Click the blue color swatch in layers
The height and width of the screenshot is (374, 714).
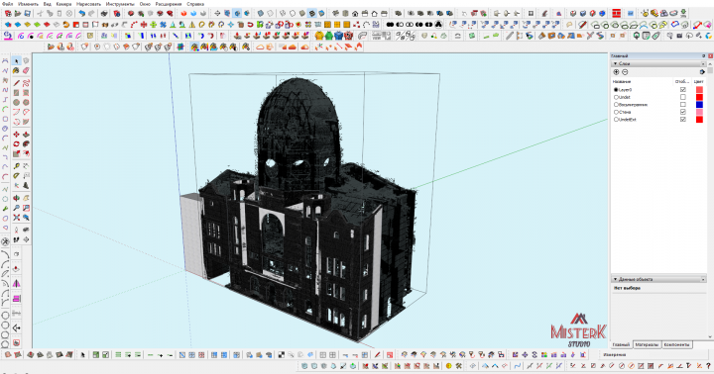click(x=699, y=105)
